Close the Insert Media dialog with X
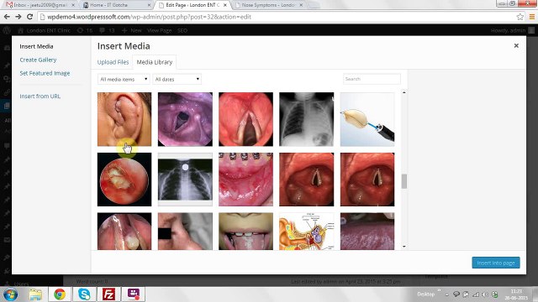Screen dimensions: 538x302 pos(516,45)
